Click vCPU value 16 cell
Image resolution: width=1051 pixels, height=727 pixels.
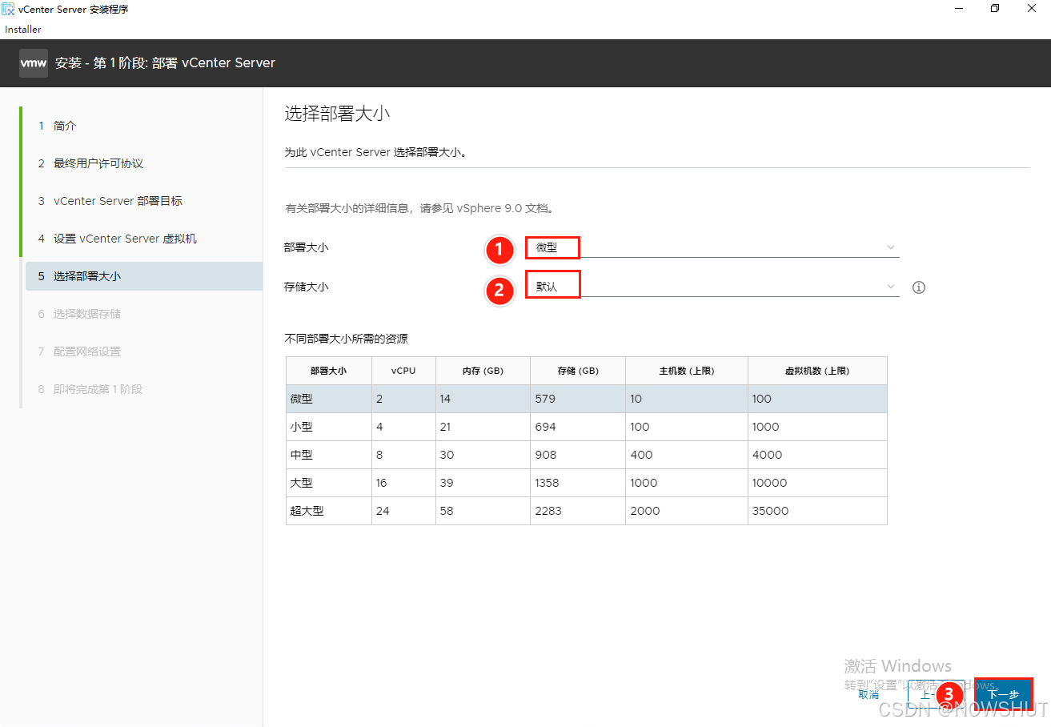click(x=403, y=483)
